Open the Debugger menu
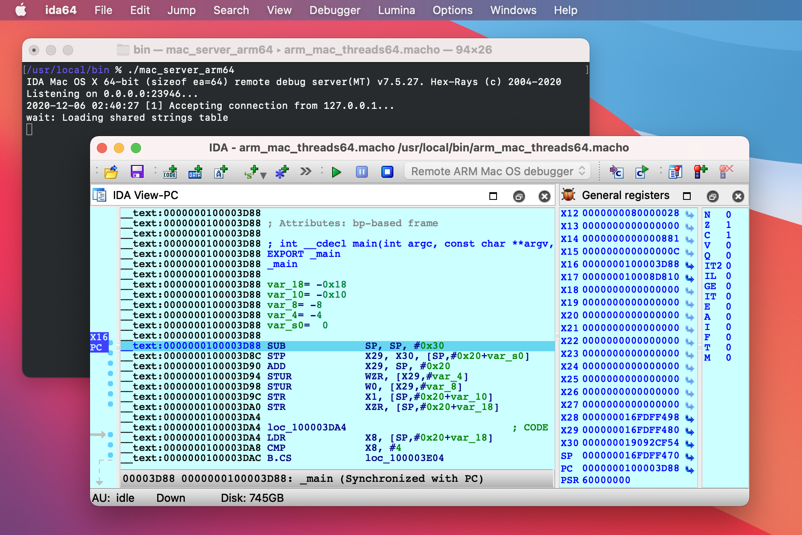This screenshot has width=802, height=535. point(334,10)
